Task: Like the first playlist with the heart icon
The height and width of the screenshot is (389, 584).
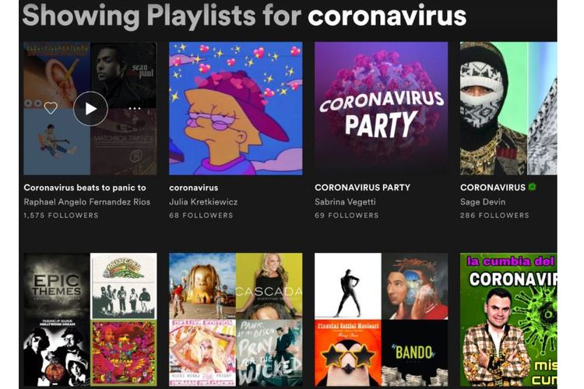Action: [x=51, y=108]
